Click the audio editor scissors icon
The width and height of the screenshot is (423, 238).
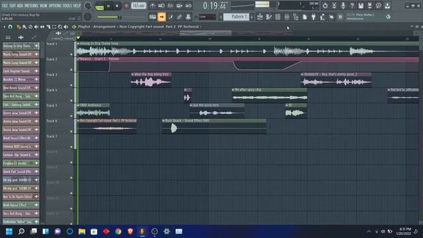pos(334,6)
